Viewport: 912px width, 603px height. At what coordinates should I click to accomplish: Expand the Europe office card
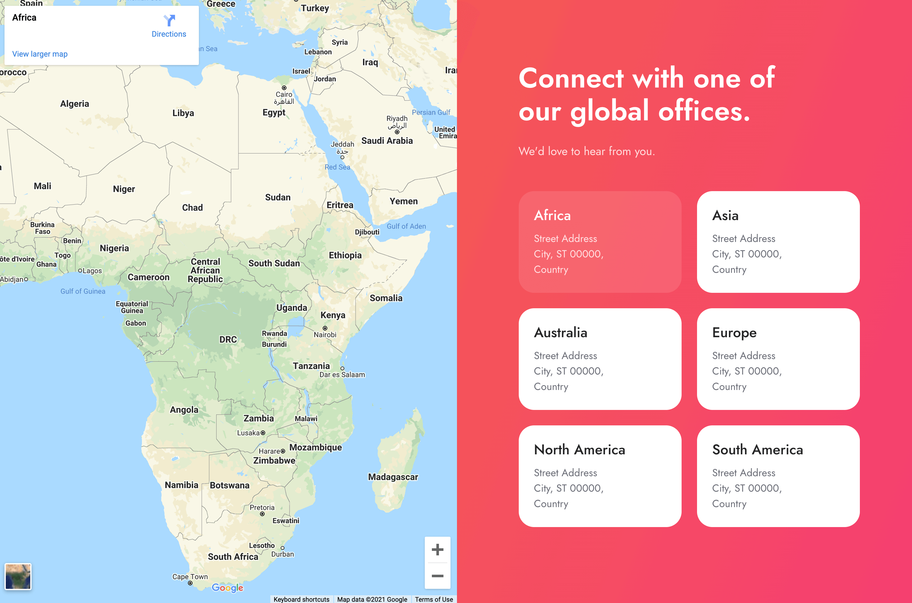tap(778, 359)
